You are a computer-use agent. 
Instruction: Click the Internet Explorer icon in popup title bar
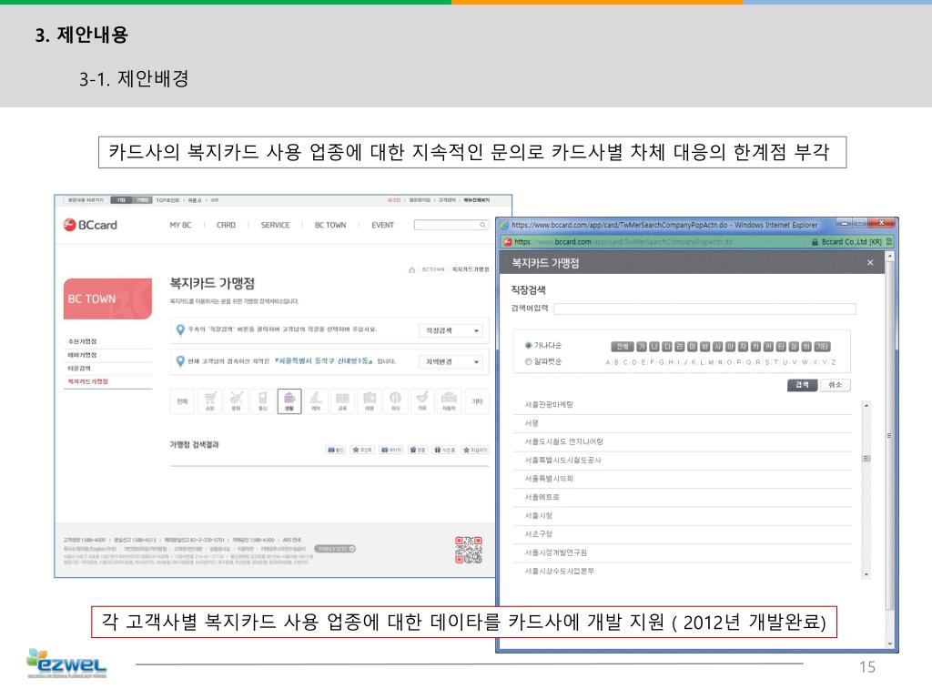pos(504,225)
